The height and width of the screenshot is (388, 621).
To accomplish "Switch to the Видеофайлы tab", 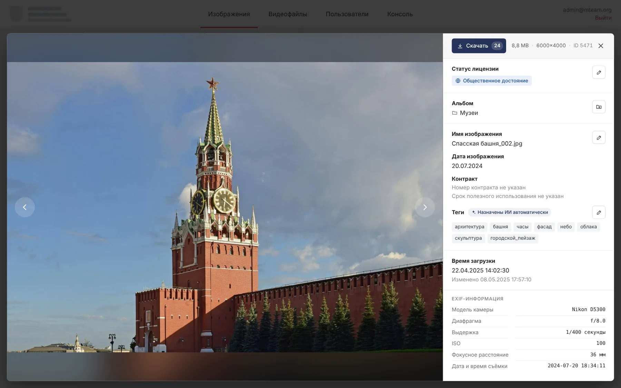I will pyautogui.click(x=288, y=14).
